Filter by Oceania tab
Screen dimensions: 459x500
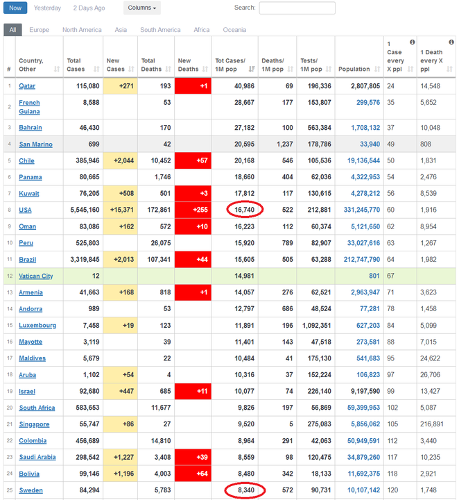234,30
